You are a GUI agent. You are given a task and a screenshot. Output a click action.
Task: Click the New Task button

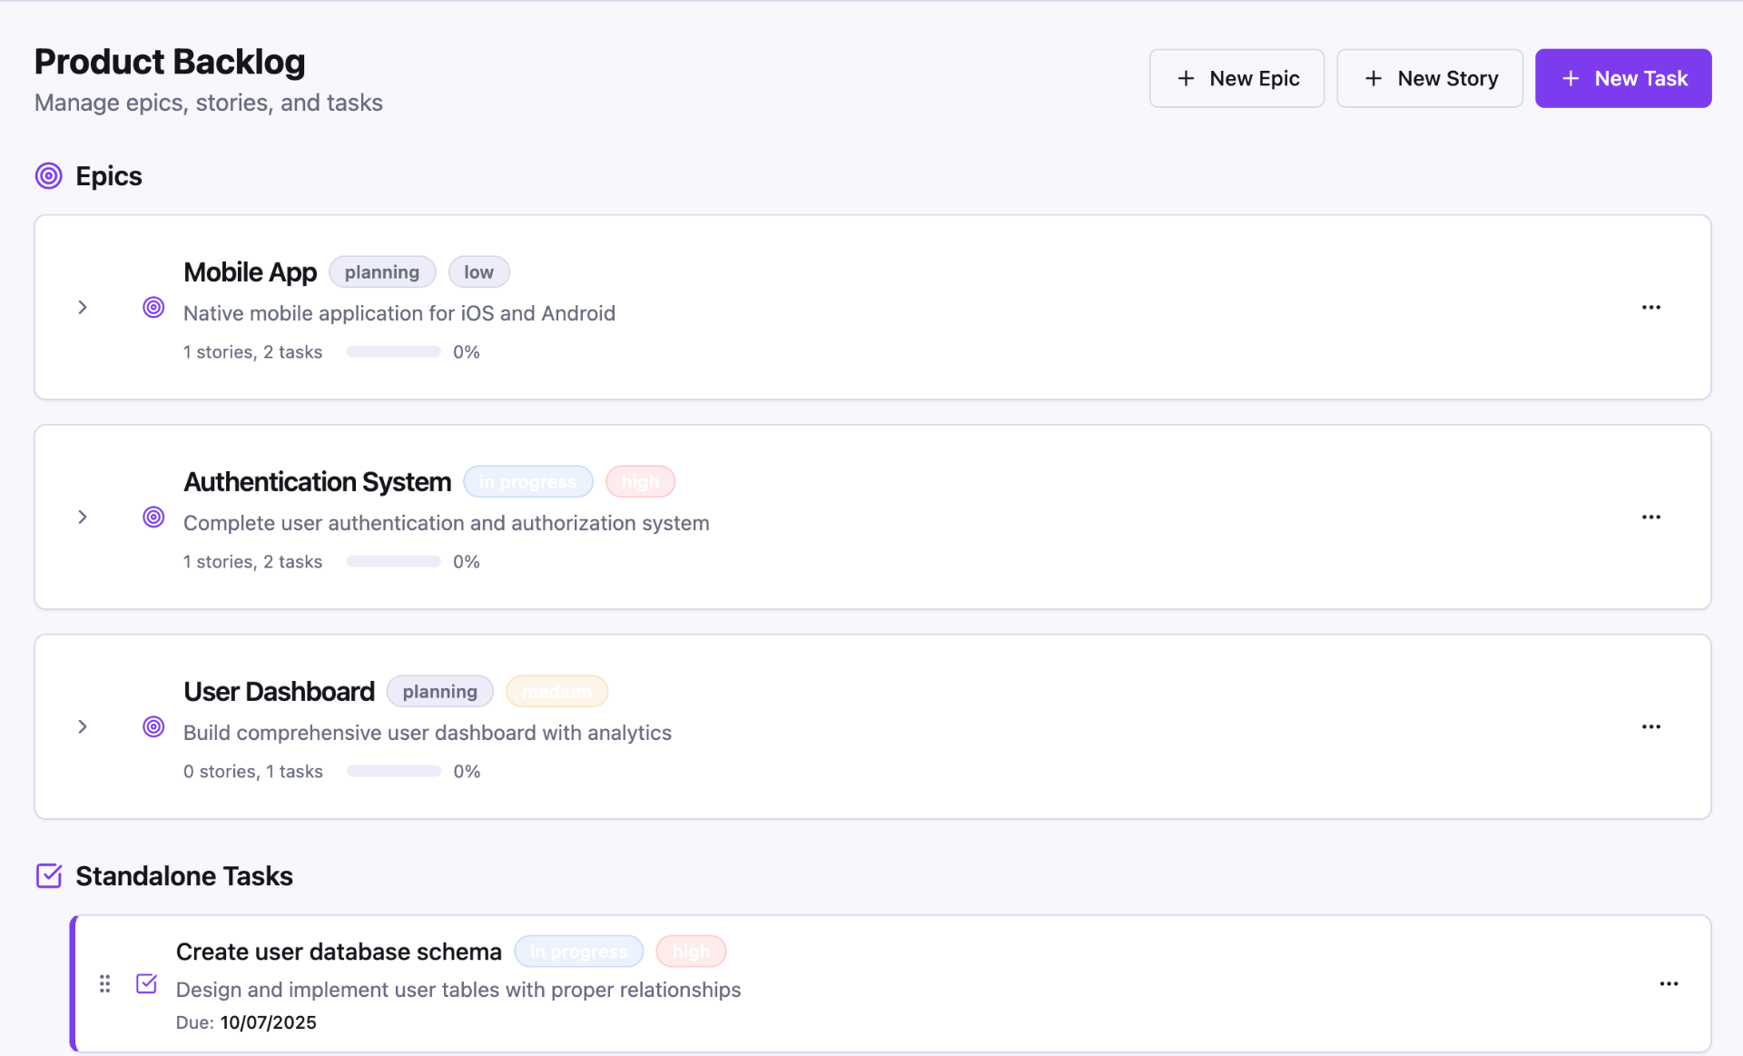(x=1622, y=78)
